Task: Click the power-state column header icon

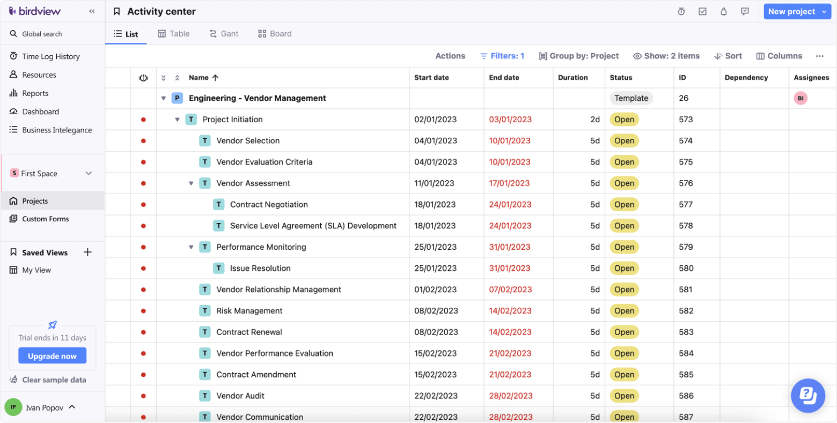Action: pyautogui.click(x=143, y=78)
